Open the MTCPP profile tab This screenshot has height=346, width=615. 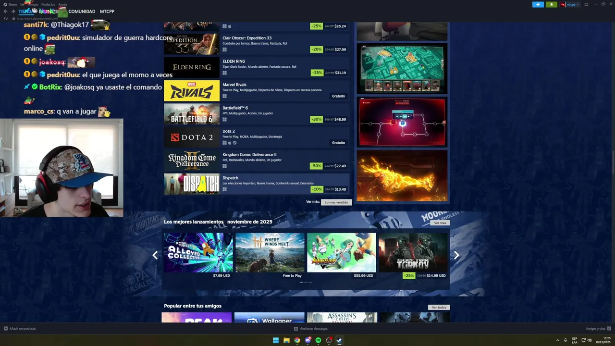pos(107,11)
